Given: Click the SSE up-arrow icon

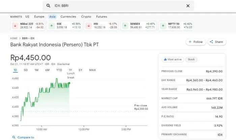Looking at the screenshot, I should coord(52,26).
